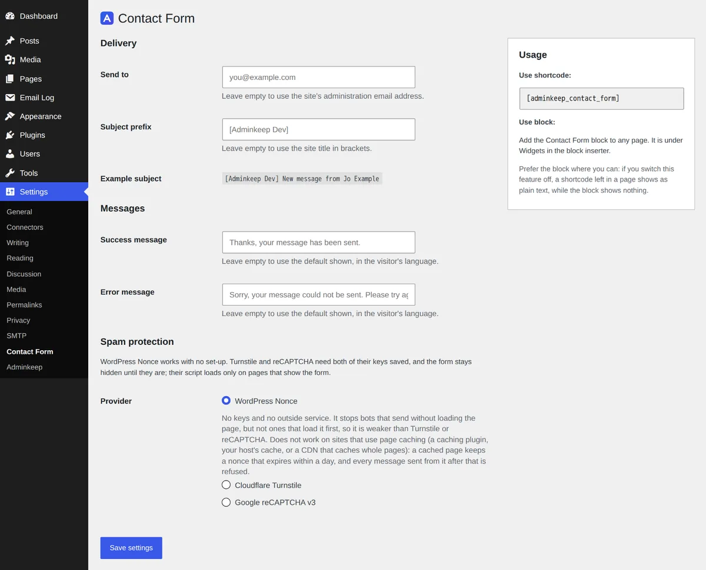Click the Usage panel heading
Screen dimensions: 706x570
[x=533, y=55]
